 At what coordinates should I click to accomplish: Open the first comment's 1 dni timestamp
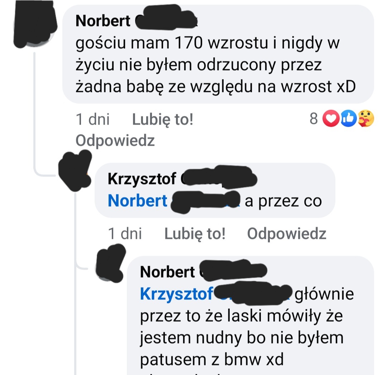92,119
